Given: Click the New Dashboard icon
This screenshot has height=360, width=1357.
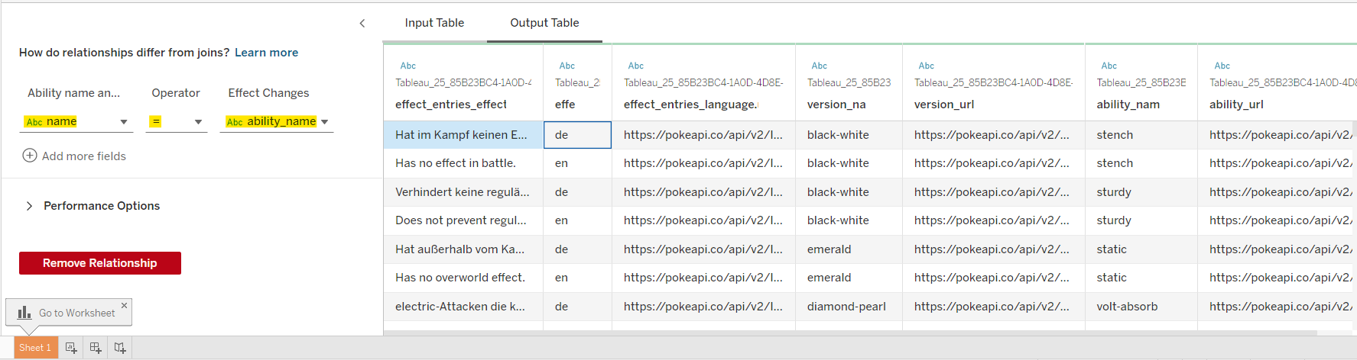Looking at the screenshot, I should tap(96, 348).
